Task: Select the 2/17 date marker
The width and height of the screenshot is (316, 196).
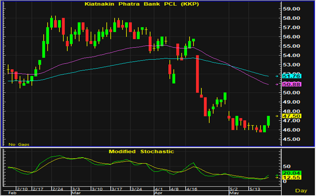Action: (x=38, y=189)
